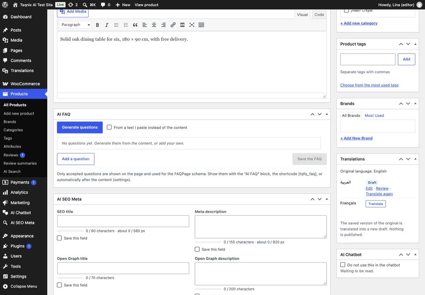This screenshot has height=295, width=425.
Task: Open the WordPress logo menu
Action: coord(5,4)
